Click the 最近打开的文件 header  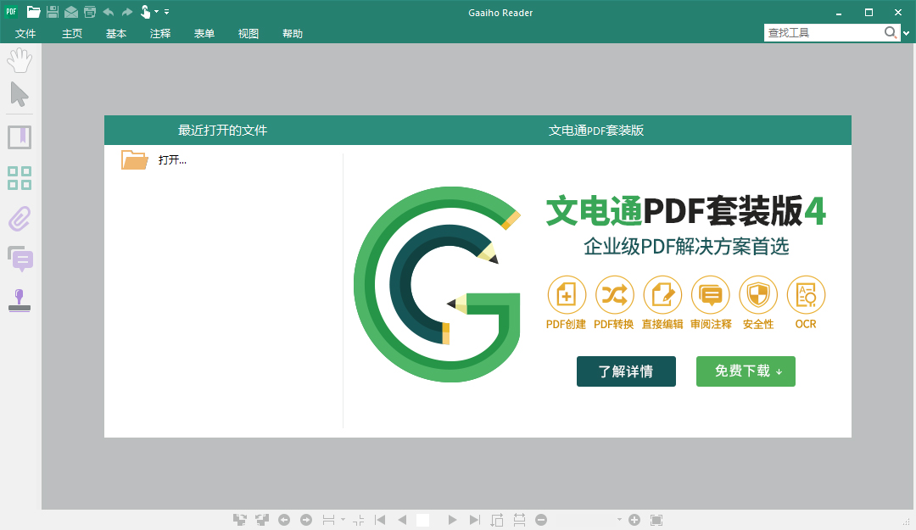[222, 131]
